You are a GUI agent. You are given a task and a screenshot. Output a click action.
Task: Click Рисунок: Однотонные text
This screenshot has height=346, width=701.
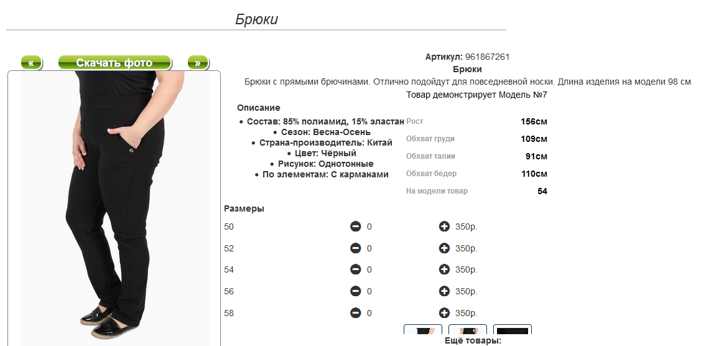point(326,164)
